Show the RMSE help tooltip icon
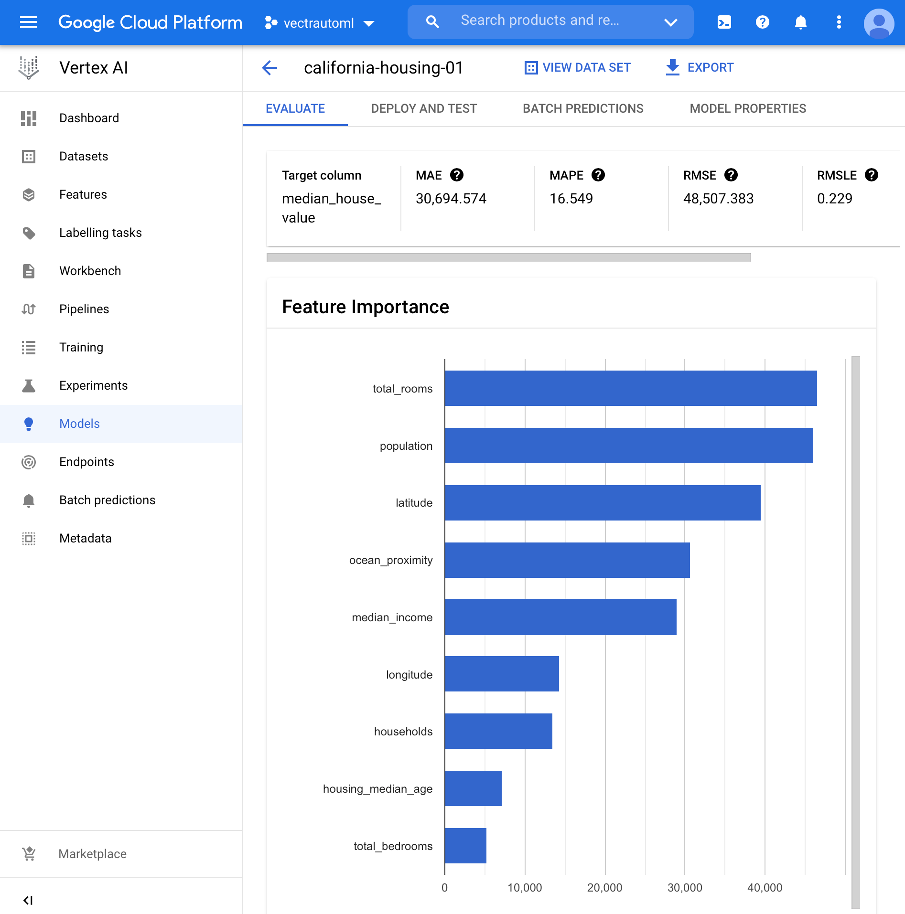This screenshot has height=914, width=905. pos(731,175)
